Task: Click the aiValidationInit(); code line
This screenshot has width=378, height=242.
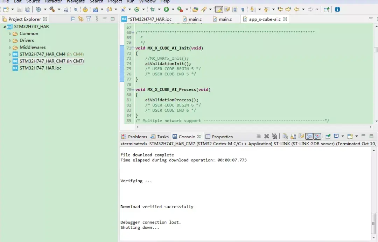Action: pyautogui.click(x=168, y=64)
